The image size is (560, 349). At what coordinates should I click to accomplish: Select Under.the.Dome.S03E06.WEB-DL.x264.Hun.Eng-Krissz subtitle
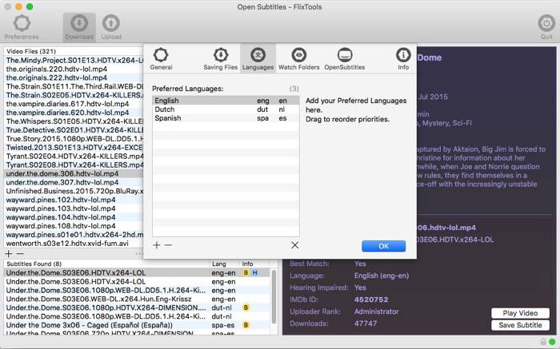137,299
